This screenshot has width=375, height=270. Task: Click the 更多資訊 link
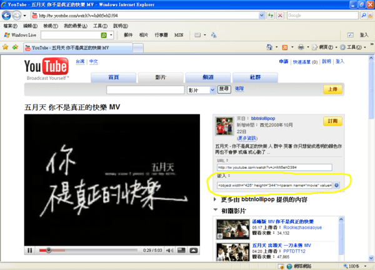[x=247, y=138]
